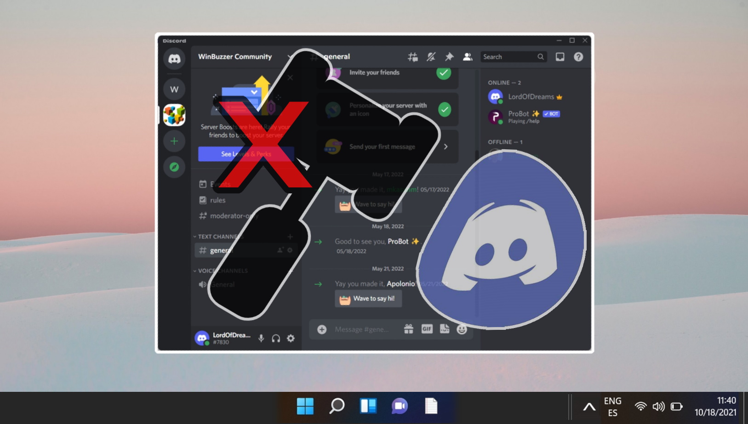Dismiss the Server Boosts banner
The height and width of the screenshot is (424, 748).
point(290,78)
